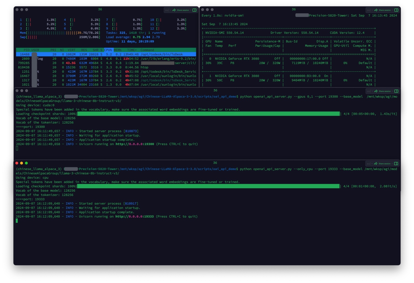This screenshot has width=414, height=283.
Task: Click 'Every 1.0s: nvidia-smi' watch header
Action: click(222, 15)
